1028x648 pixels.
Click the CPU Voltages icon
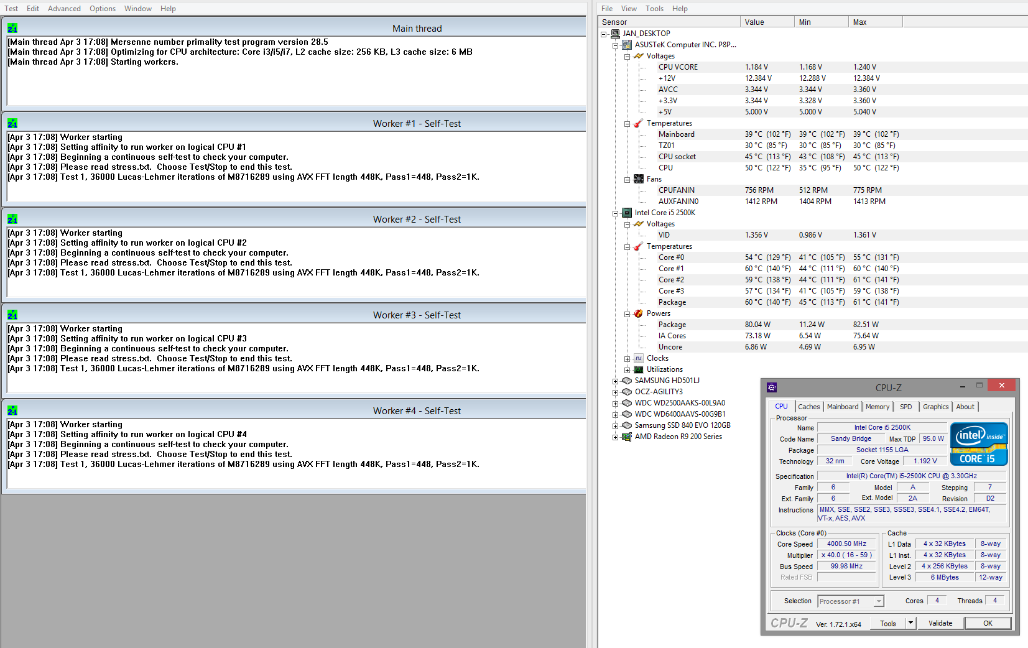tap(639, 224)
